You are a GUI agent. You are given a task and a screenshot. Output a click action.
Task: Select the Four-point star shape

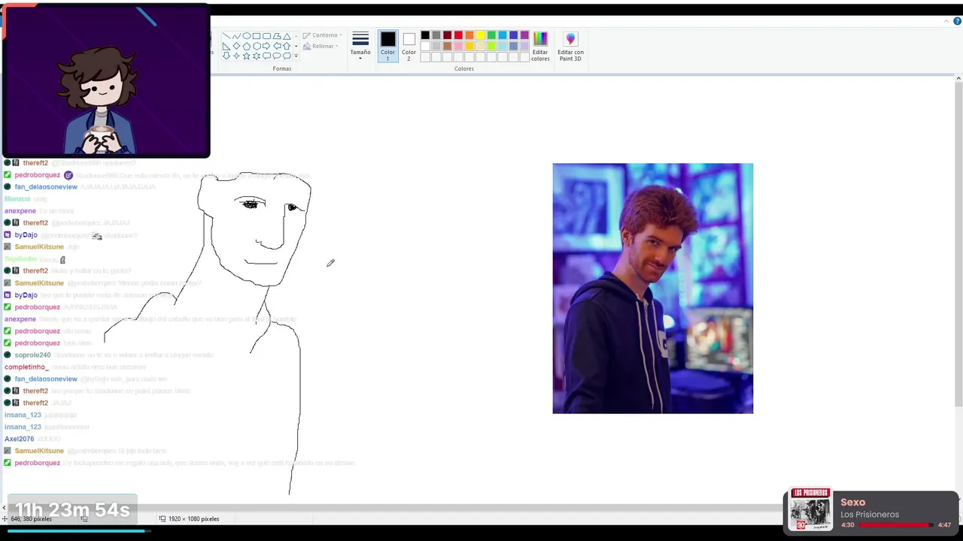[236, 56]
